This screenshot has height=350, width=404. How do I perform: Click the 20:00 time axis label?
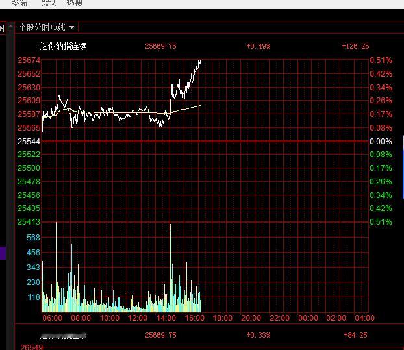(251, 318)
